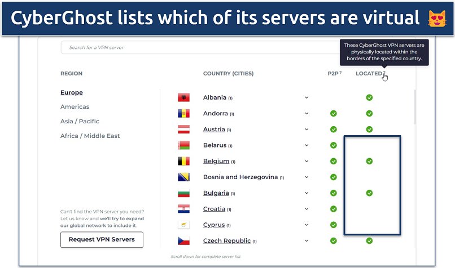Screen dimensions: 455x268
Task: Click the Czech Republic flag icon
Action: click(x=183, y=241)
